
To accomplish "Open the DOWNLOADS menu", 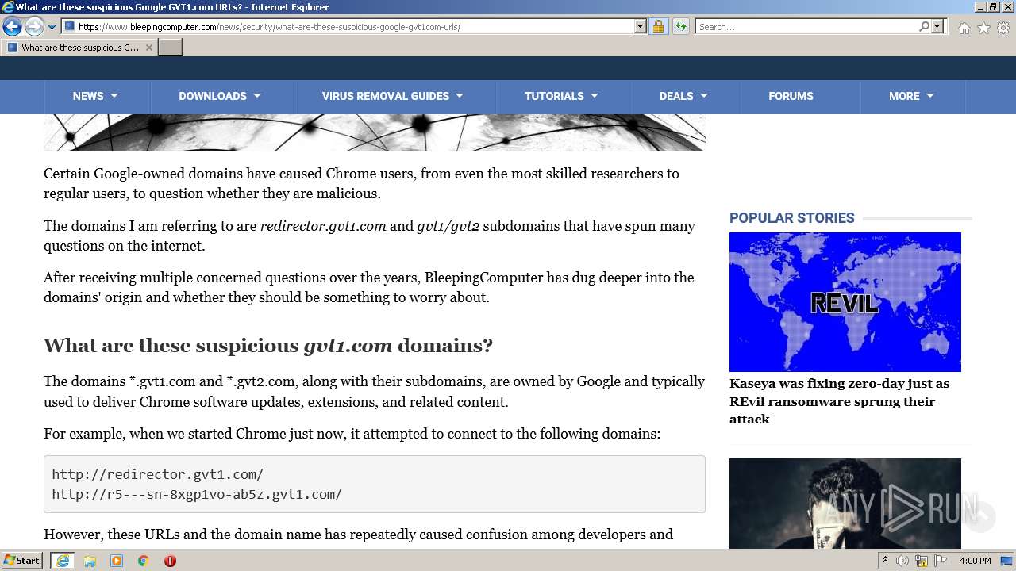I will click(x=220, y=96).
